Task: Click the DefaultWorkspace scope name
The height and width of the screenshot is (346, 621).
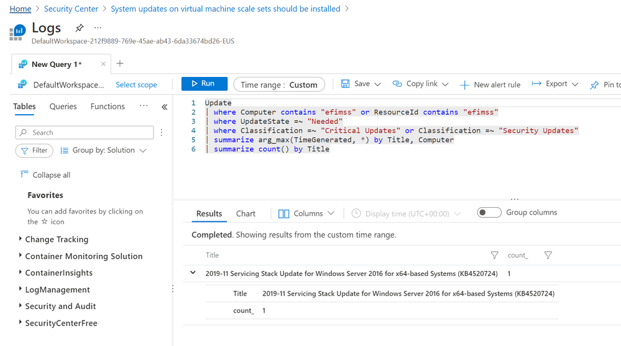Action: 68,85
